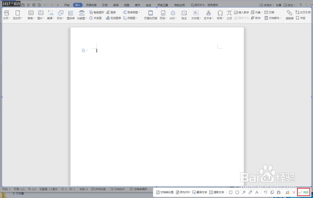Click the red X cancel screenshot
Screen dimensions: 313x198
(294, 192)
